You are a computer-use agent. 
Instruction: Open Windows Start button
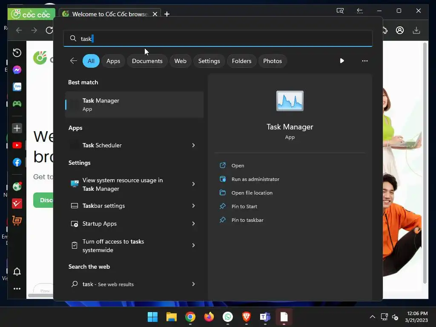click(x=152, y=317)
